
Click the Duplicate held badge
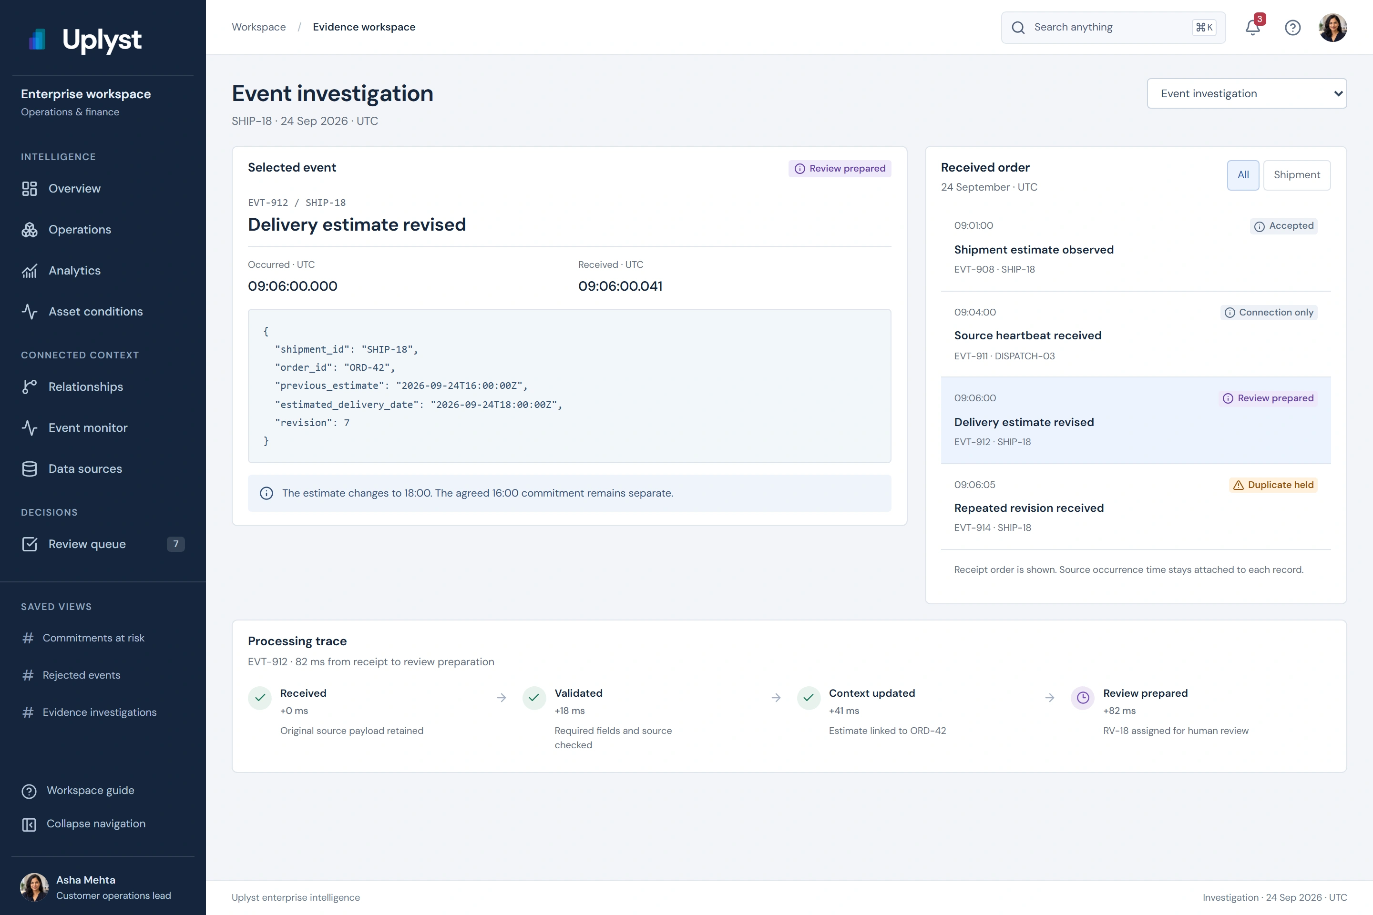point(1273,485)
